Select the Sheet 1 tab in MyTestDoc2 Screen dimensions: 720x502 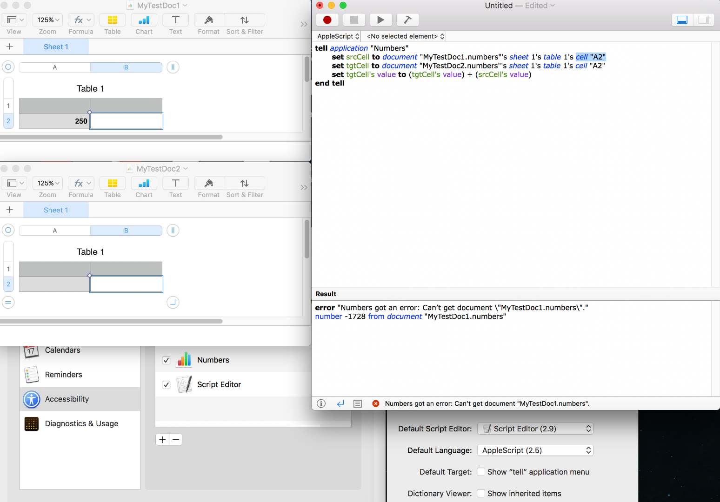(56, 210)
